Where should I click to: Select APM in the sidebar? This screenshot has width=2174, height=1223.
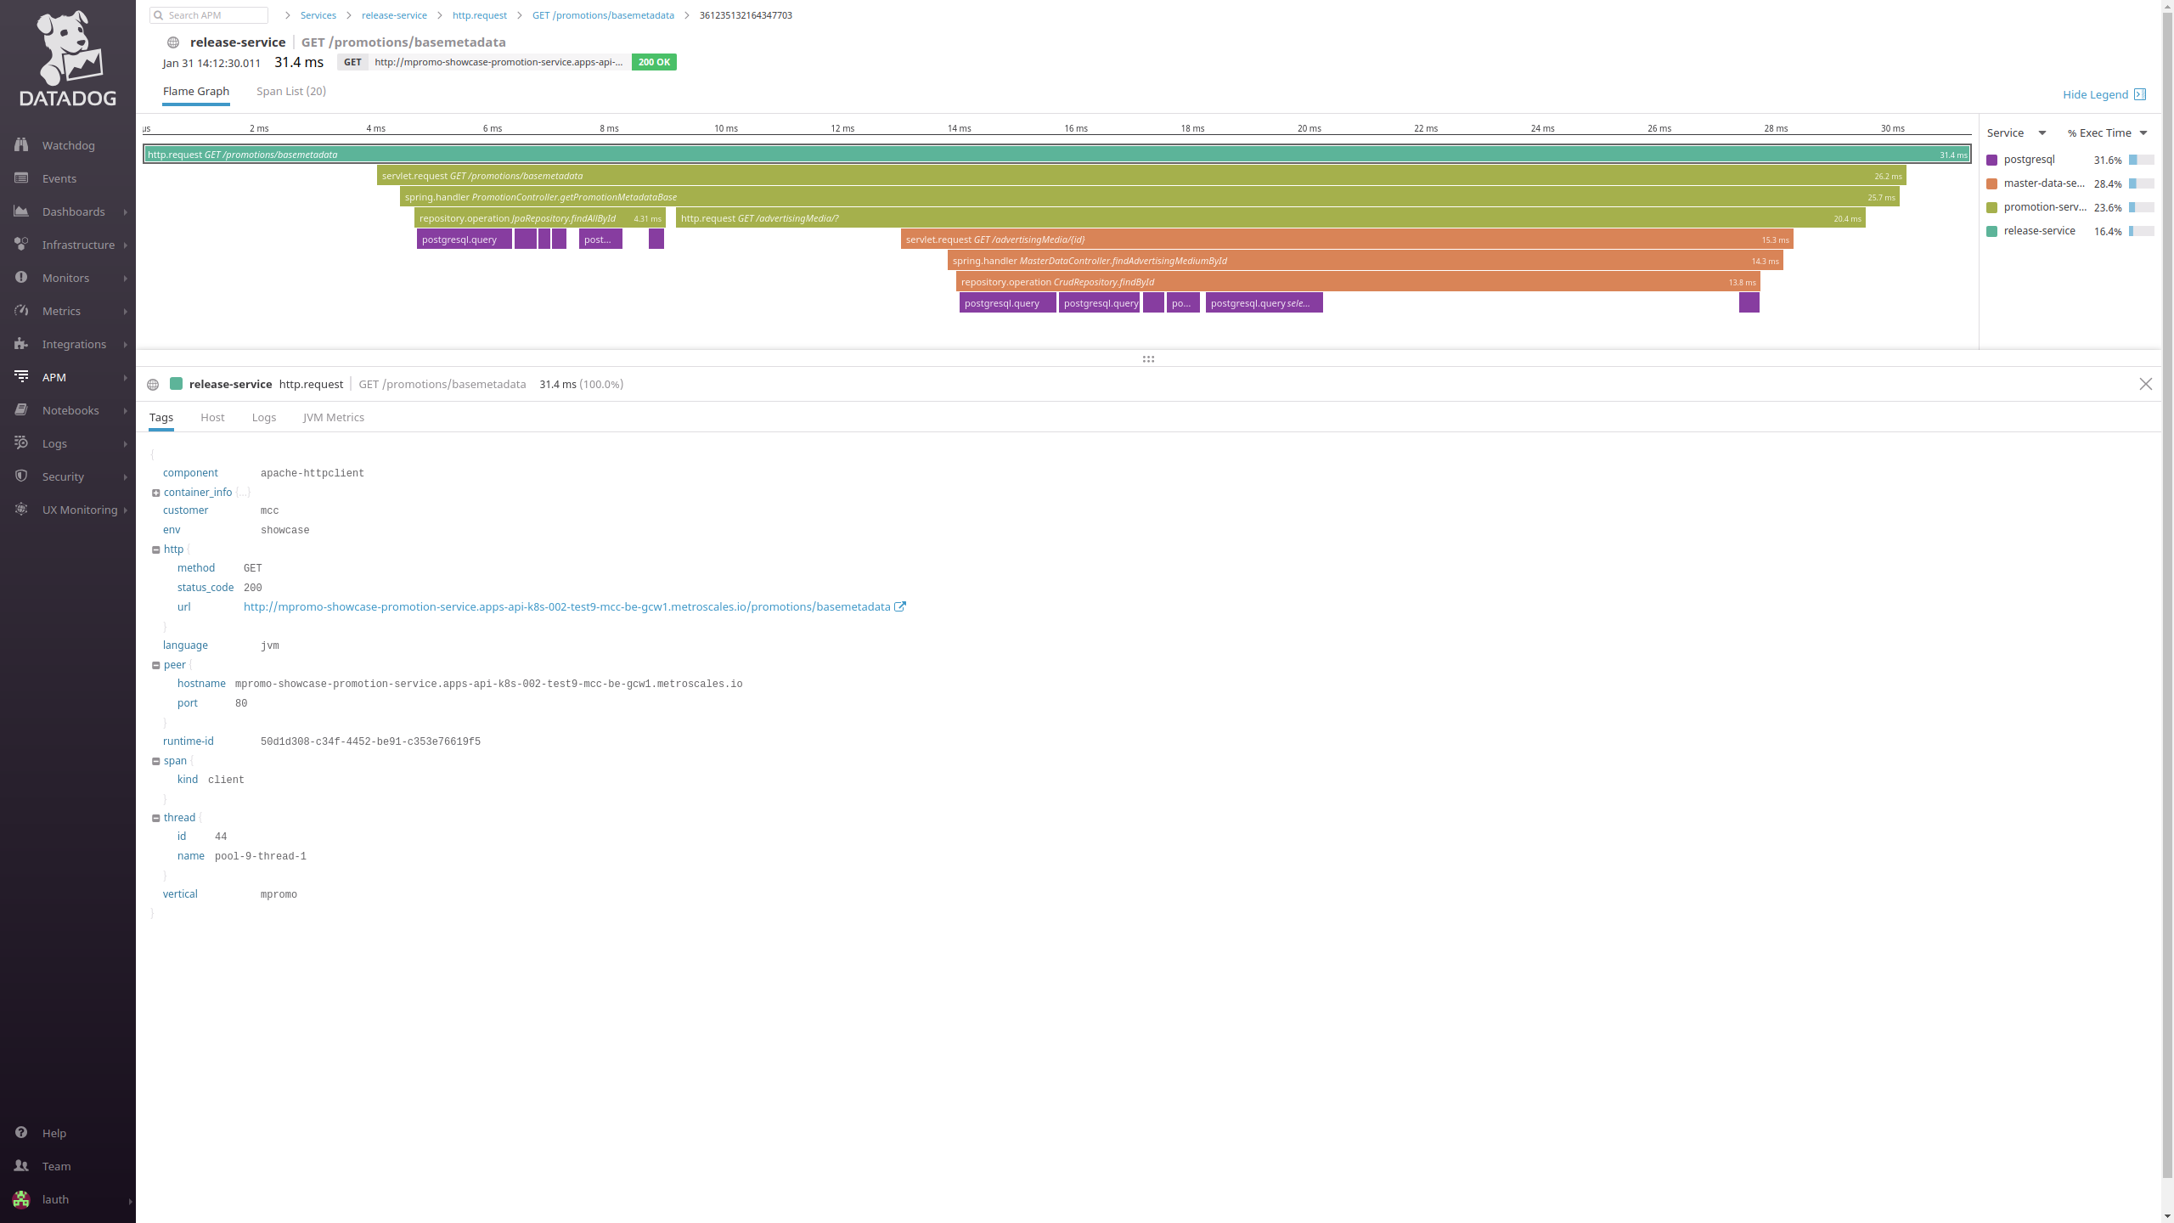[x=54, y=377]
